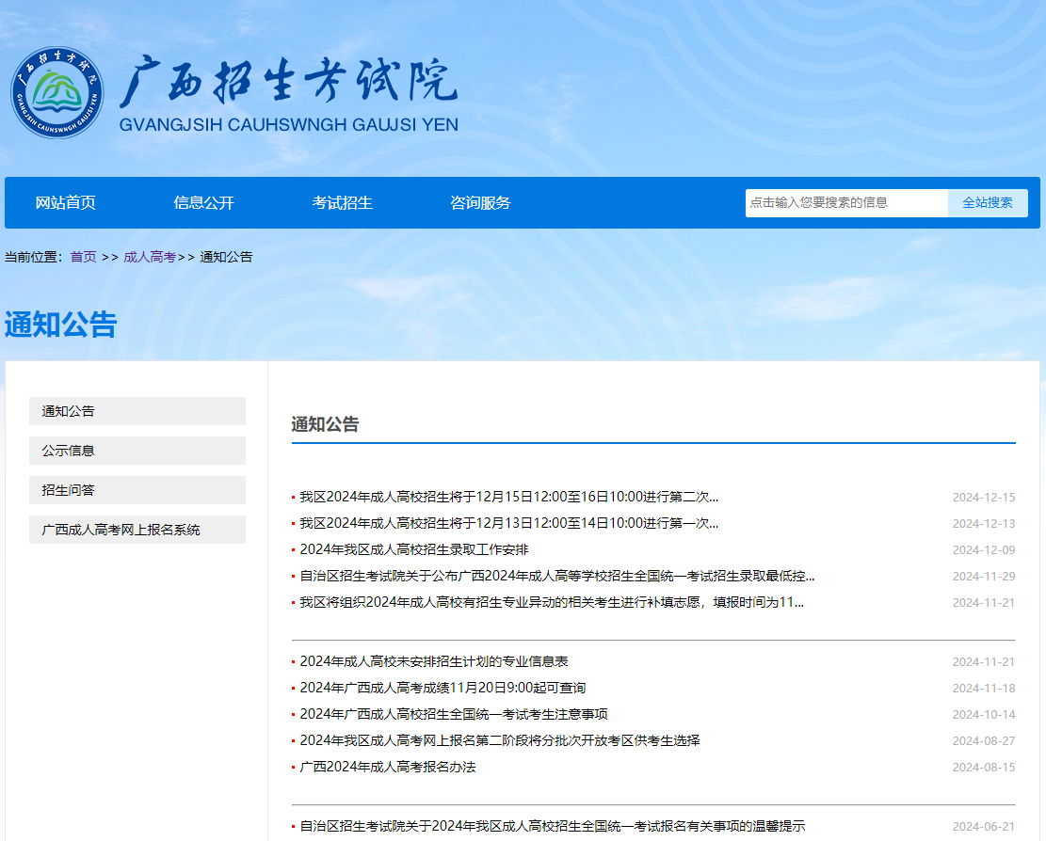Click the date 2024-08-15
This screenshot has width=1046, height=841.
point(983,768)
